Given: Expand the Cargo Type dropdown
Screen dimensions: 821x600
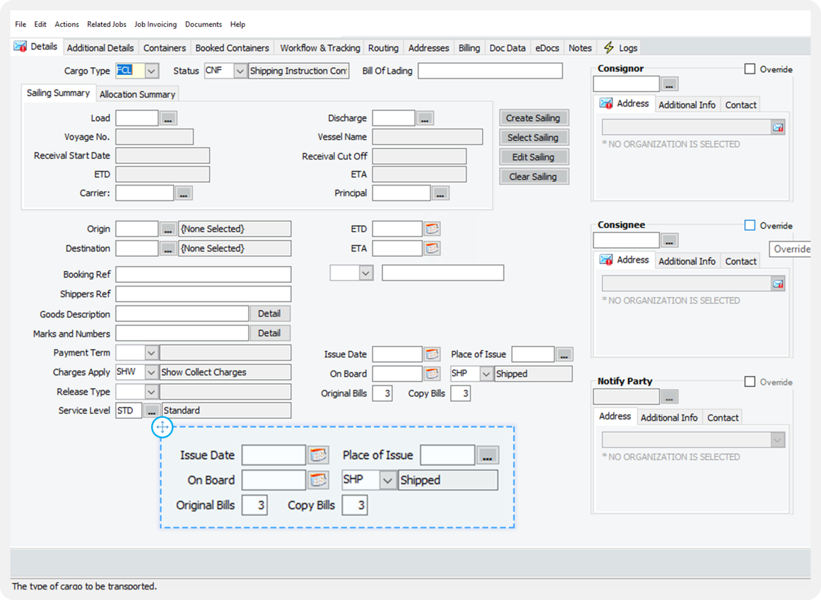Looking at the screenshot, I should click(152, 71).
